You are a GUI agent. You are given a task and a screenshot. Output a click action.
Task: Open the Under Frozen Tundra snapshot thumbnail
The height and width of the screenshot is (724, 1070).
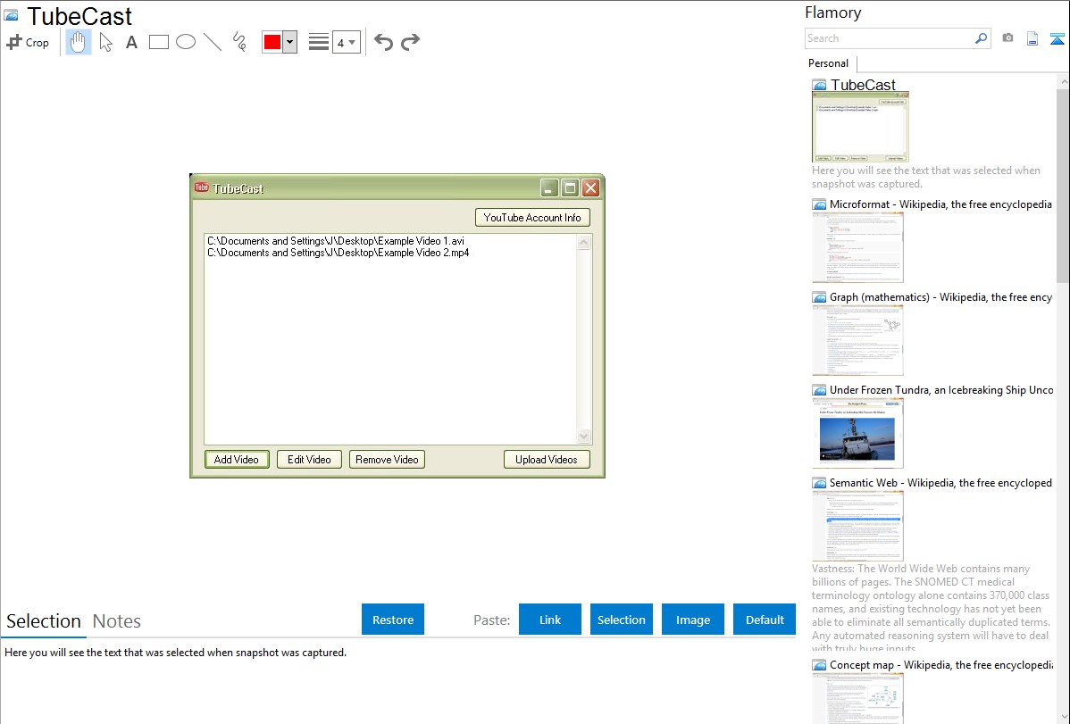(857, 433)
